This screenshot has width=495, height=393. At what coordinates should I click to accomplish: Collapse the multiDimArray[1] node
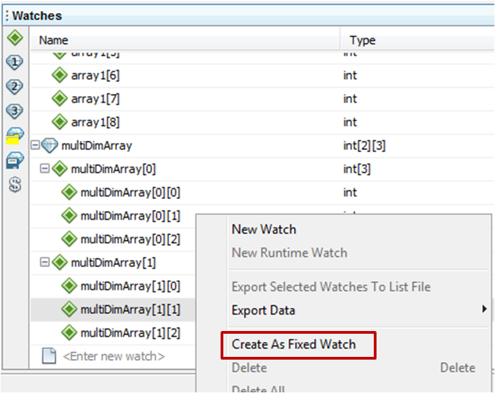(x=44, y=262)
